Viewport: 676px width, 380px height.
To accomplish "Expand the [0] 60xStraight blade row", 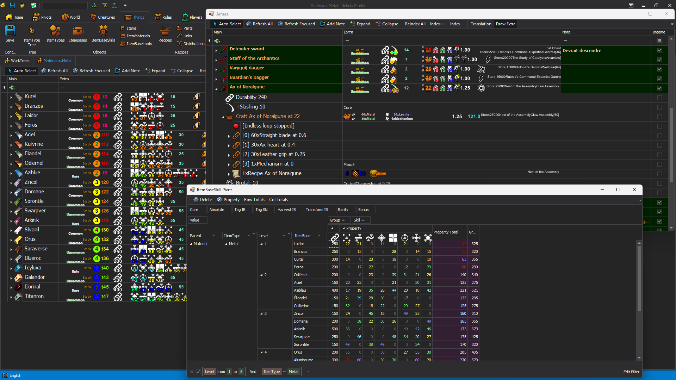I will (x=229, y=136).
